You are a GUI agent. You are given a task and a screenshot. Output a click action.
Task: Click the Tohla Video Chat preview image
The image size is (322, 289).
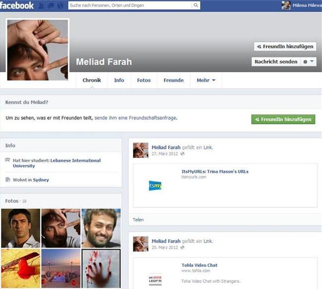(x=155, y=279)
